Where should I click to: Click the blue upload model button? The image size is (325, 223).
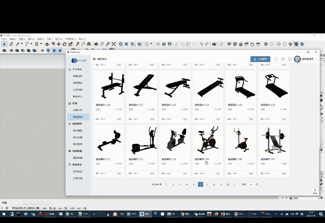[x=260, y=59]
